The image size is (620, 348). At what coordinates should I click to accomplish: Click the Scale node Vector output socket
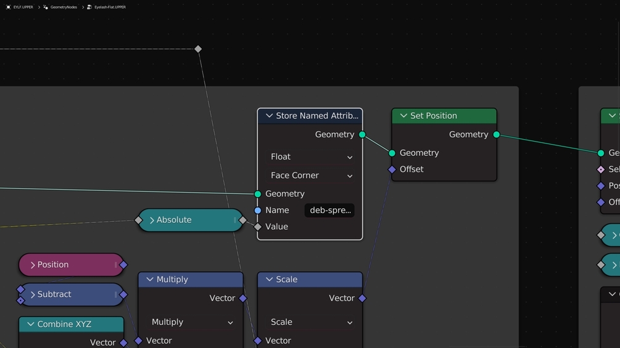362,298
